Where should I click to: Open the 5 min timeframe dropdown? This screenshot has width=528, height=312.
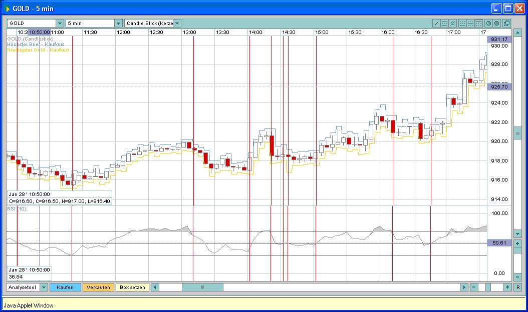point(118,23)
